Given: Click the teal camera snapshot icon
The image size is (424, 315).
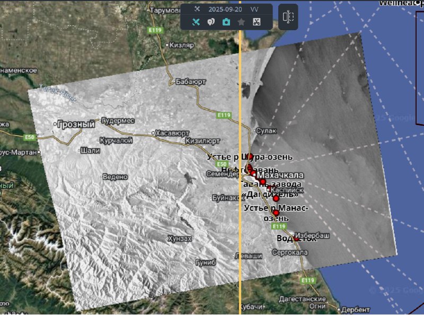Looking at the screenshot, I should (226, 22).
